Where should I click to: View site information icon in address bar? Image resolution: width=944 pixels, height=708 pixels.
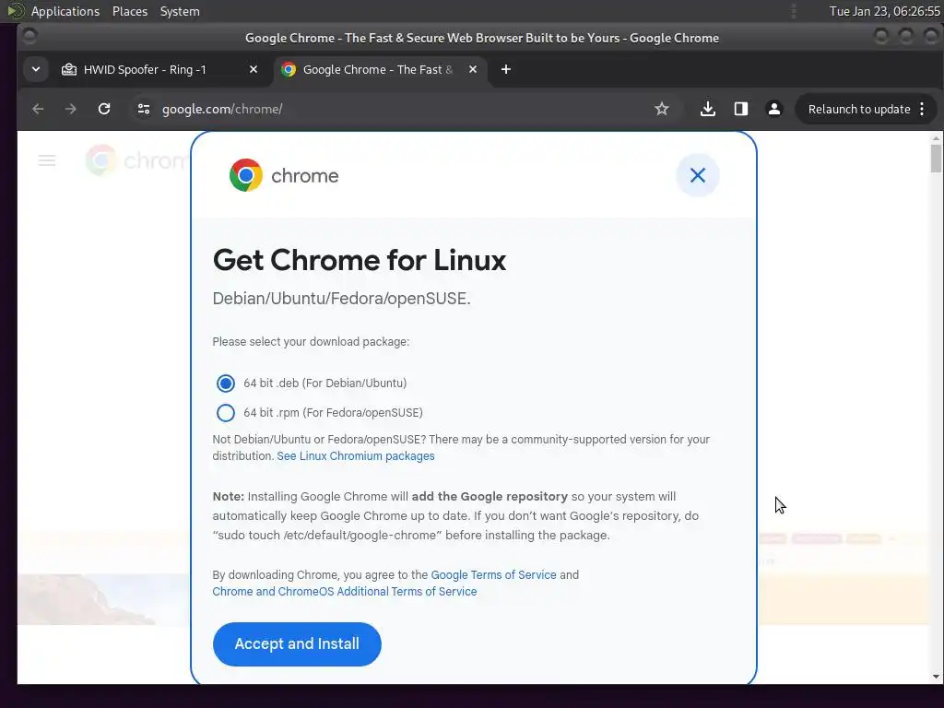[143, 109]
